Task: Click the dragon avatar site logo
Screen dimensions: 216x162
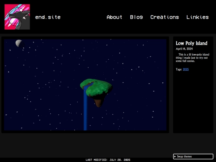Action: coord(17,17)
